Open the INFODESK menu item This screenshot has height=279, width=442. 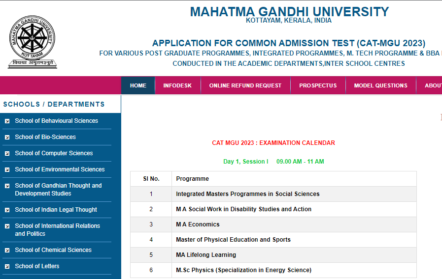177,85
